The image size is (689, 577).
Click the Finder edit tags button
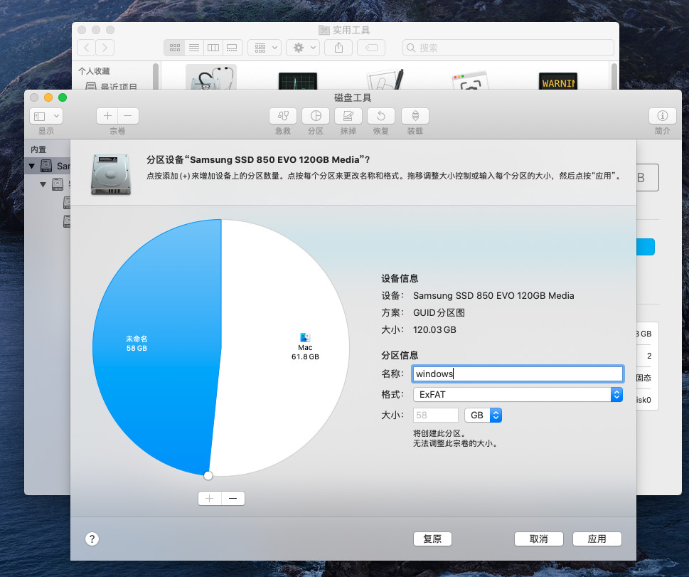[371, 48]
